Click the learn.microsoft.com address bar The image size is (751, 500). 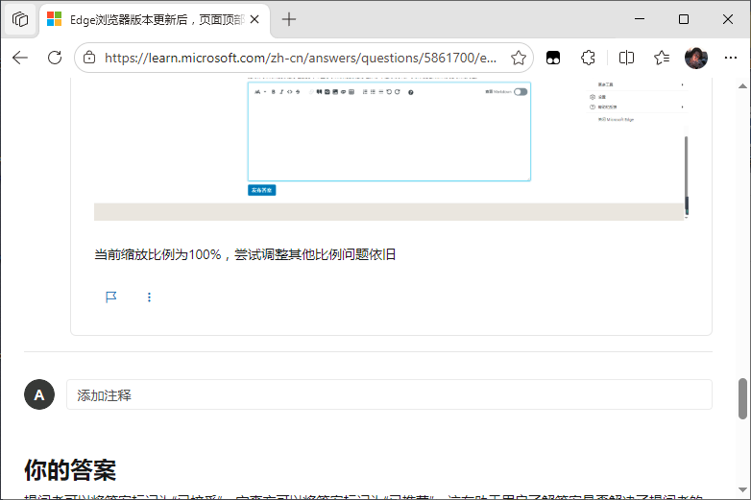tap(301, 58)
